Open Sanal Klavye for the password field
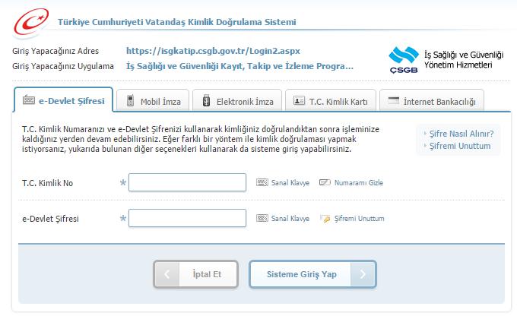The width and height of the screenshot is (517, 319). [x=290, y=219]
